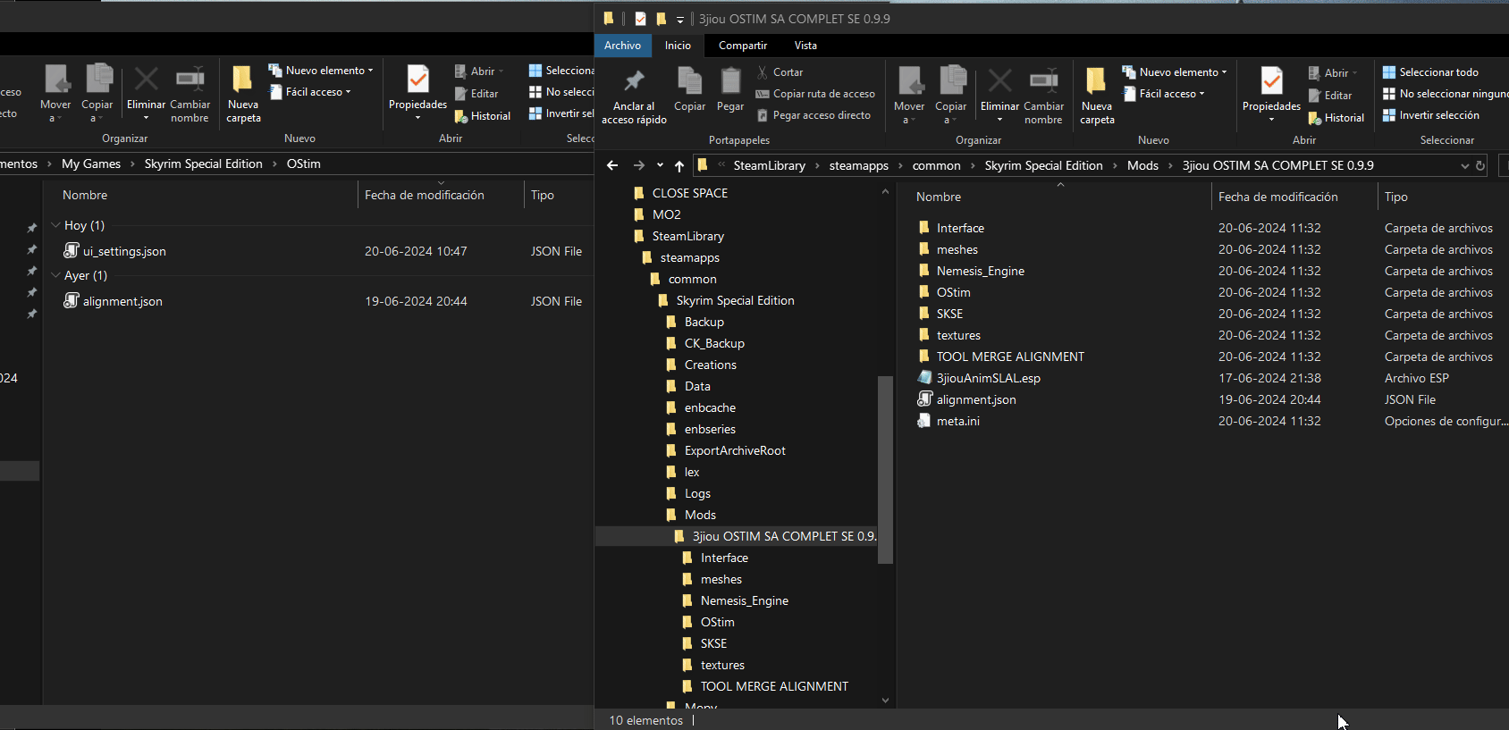Select the enbseries folder in tree
This screenshot has width=1509, height=730.
[710, 429]
